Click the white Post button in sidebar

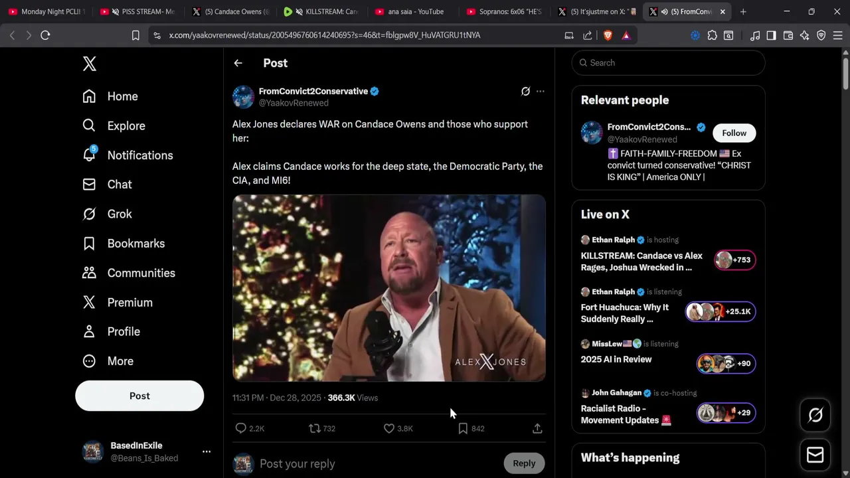(x=139, y=396)
